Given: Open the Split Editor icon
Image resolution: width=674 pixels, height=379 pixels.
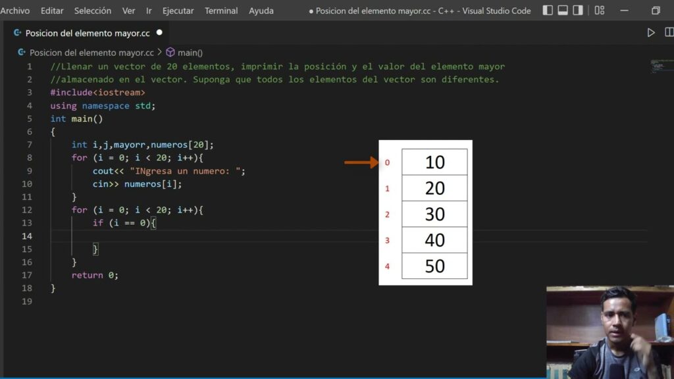Looking at the screenshot, I should pos(669,32).
